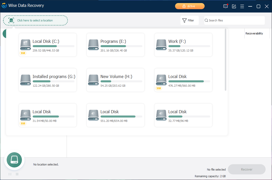Image resolution: width=272 pixels, height=180 pixels.
Task: Click the drive list vertical scrollbar
Action: click(226, 60)
